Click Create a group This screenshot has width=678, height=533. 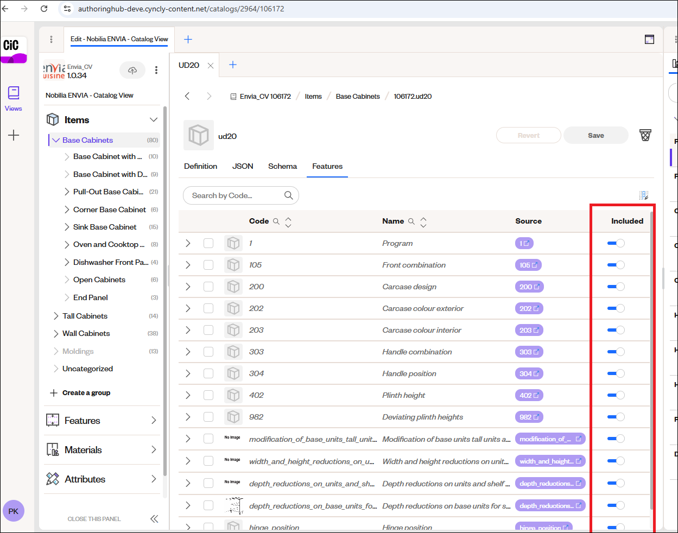[80, 393]
